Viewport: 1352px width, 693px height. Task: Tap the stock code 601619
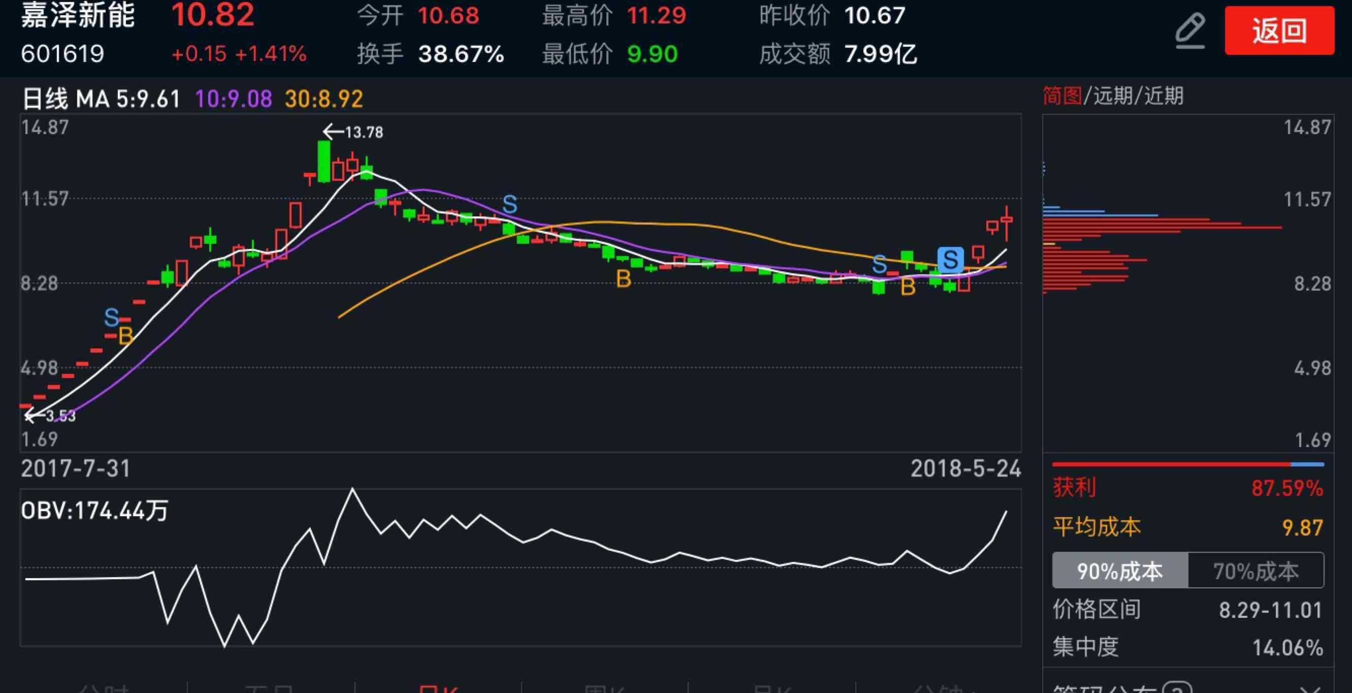[x=62, y=53]
